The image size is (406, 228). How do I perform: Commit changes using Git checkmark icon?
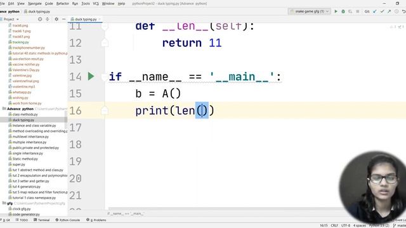[x=382, y=11]
